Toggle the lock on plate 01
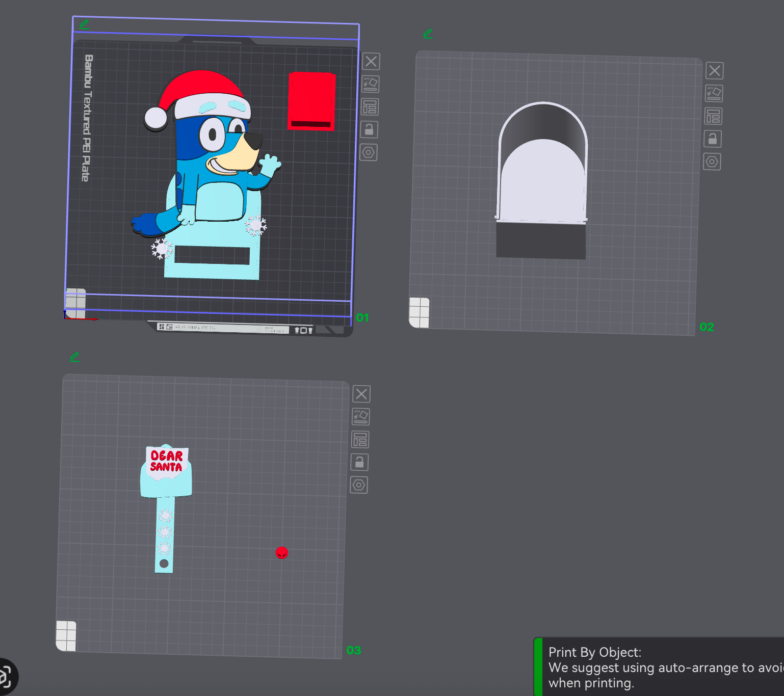This screenshot has height=696, width=784. [369, 130]
